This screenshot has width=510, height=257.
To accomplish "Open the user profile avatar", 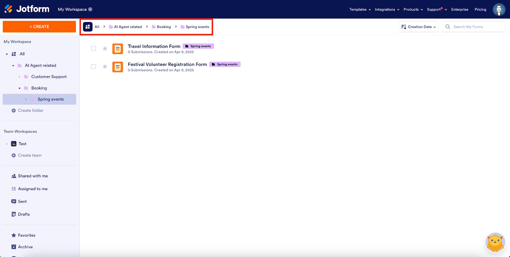I will pyautogui.click(x=499, y=10).
